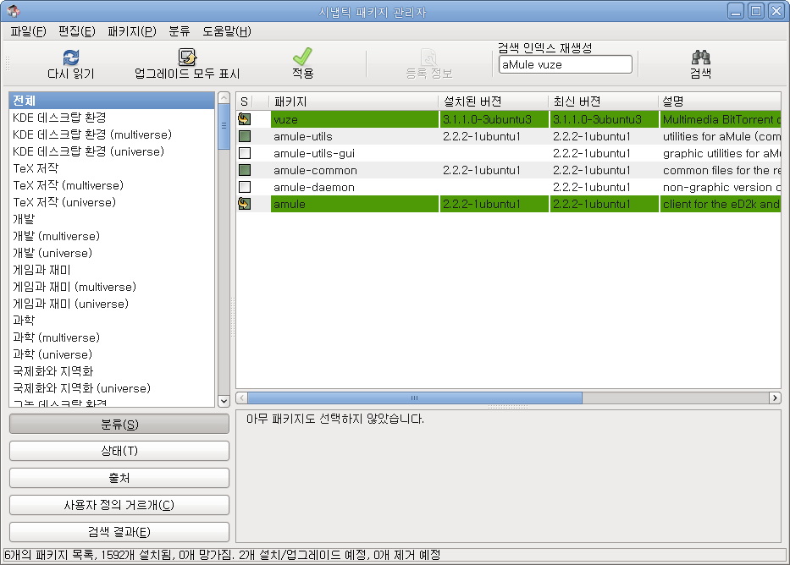Sort by the 패키지 column header

click(x=354, y=101)
